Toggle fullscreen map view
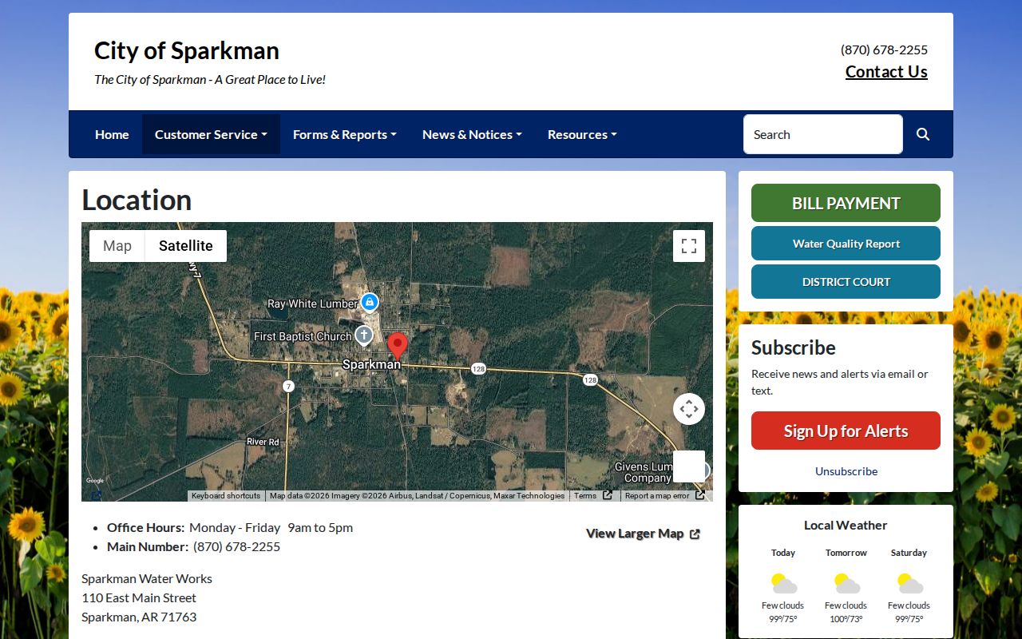The height and width of the screenshot is (639, 1022). click(689, 246)
